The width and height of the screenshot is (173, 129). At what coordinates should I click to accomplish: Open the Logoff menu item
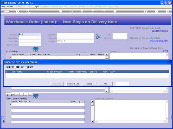pyautogui.click(x=36, y=7)
